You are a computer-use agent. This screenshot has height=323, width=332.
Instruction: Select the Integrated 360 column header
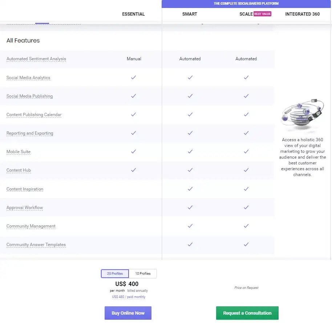point(303,14)
